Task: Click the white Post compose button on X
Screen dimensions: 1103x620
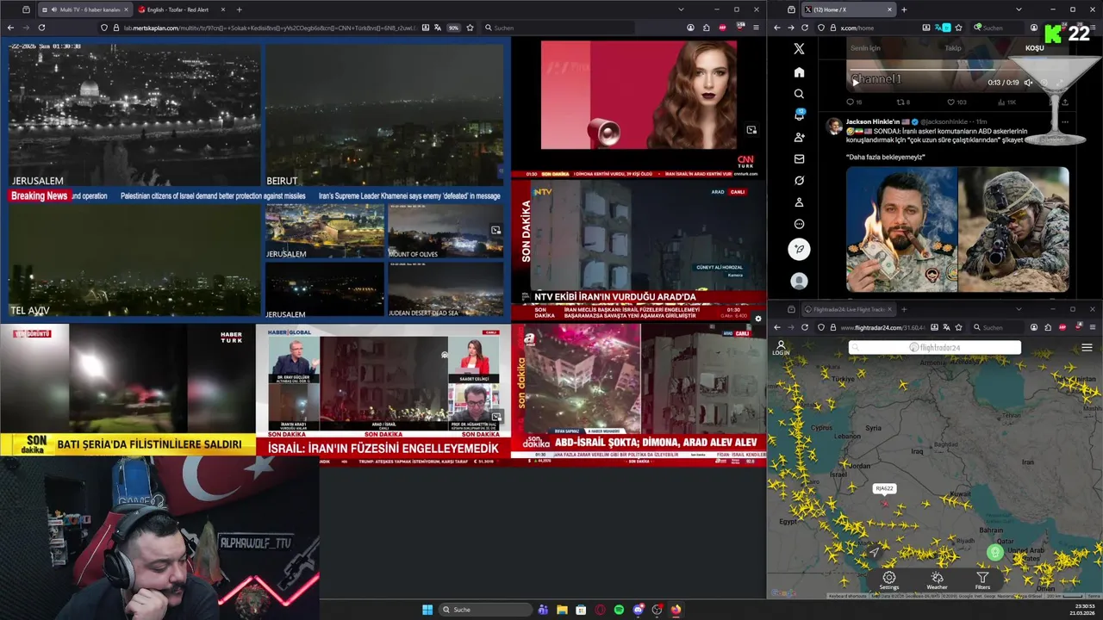Action: click(799, 249)
